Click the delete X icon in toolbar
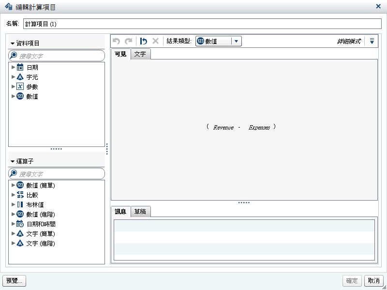 pyautogui.click(x=156, y=42)
